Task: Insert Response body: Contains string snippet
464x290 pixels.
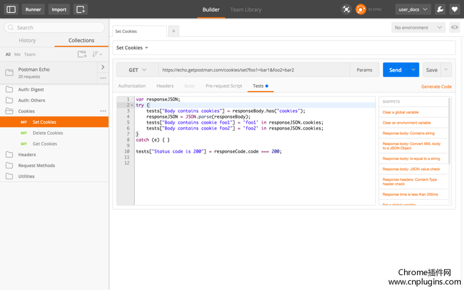Action: [x=409, y=133]
